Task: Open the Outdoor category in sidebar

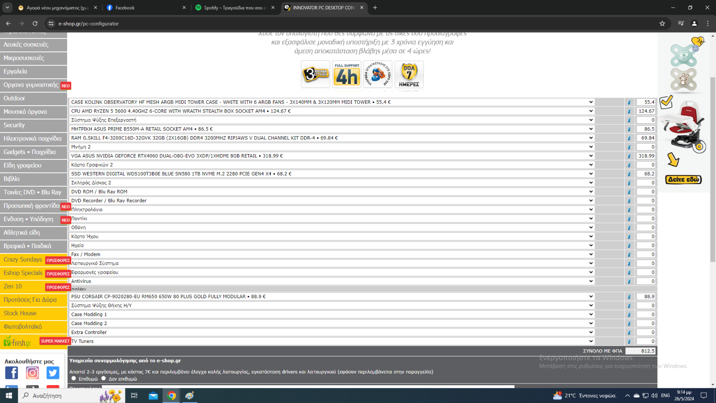Action: 34,99
